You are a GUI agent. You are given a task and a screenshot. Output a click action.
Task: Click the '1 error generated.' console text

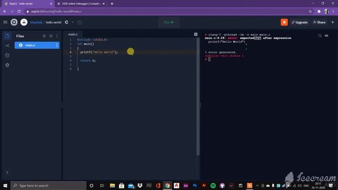point(221,52)
